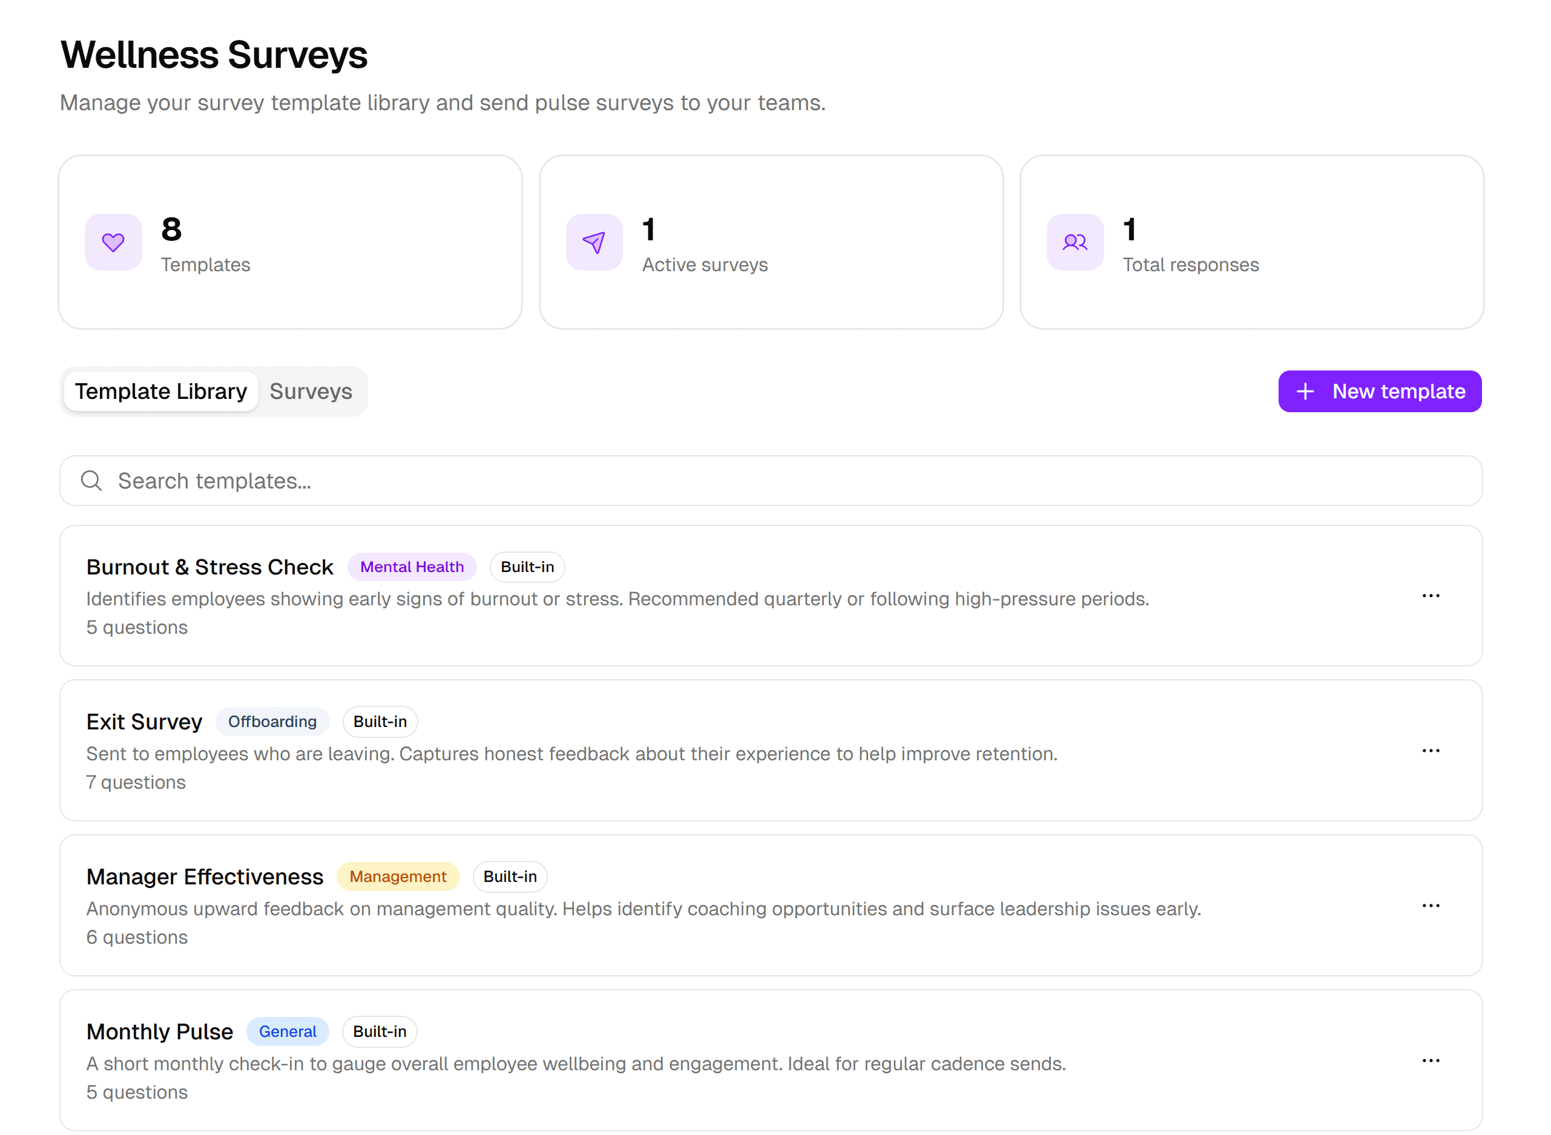
Task: Select the Template Library tab
Action: pyautogui.click(x=161, y=391)
